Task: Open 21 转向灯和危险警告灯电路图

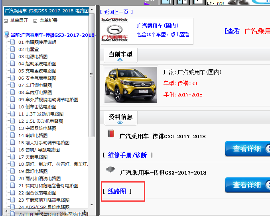Action: pos(48,186)
